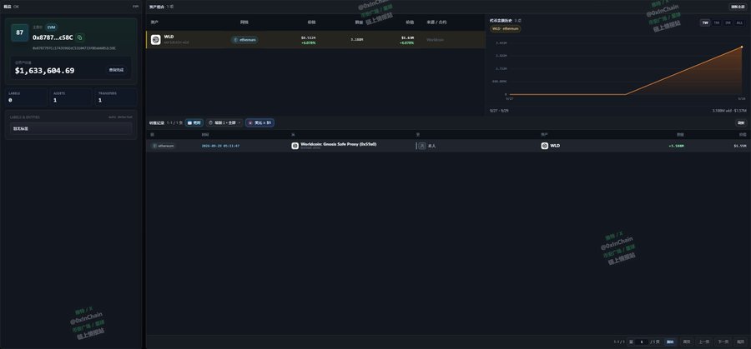The image size is (751, 349).
Task: Click the recipient person icon in transfer row
Action: click(x=422, y=146)
